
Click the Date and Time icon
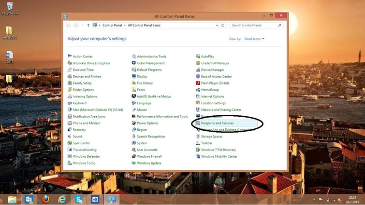pyautogui.click(x=70, y=69)
